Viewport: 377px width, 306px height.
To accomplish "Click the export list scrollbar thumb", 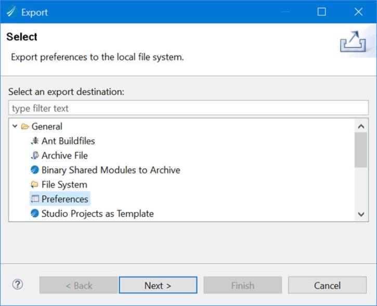I will [x=361, y=150].
